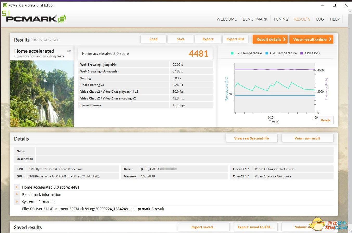The height and width of the screenshot is (233, 352).
Task: Open the WELCOME tab
Action: pos(227,19)
